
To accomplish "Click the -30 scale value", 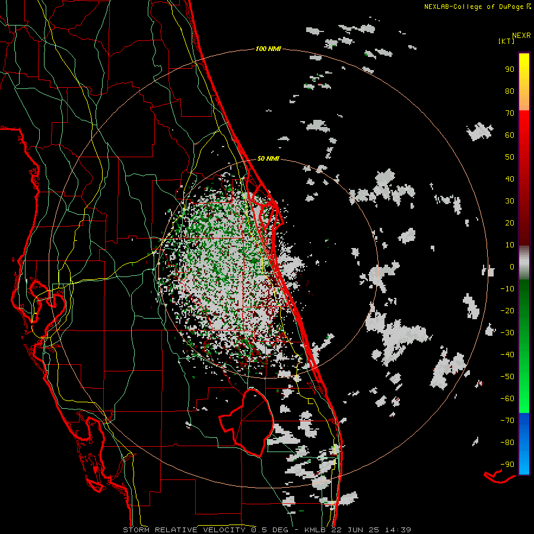I will 507,333.
